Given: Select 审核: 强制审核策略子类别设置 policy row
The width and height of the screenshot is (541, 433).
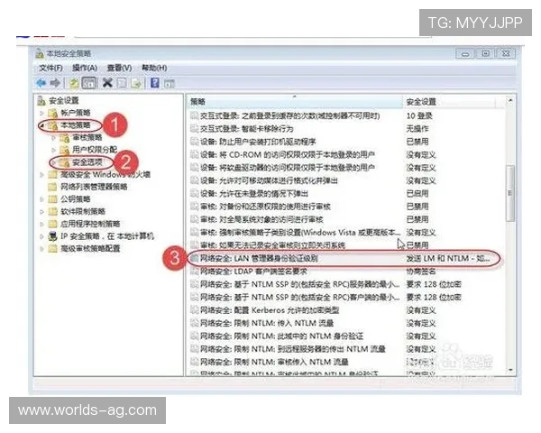Looking at the screenshot, I should point(300,233).
